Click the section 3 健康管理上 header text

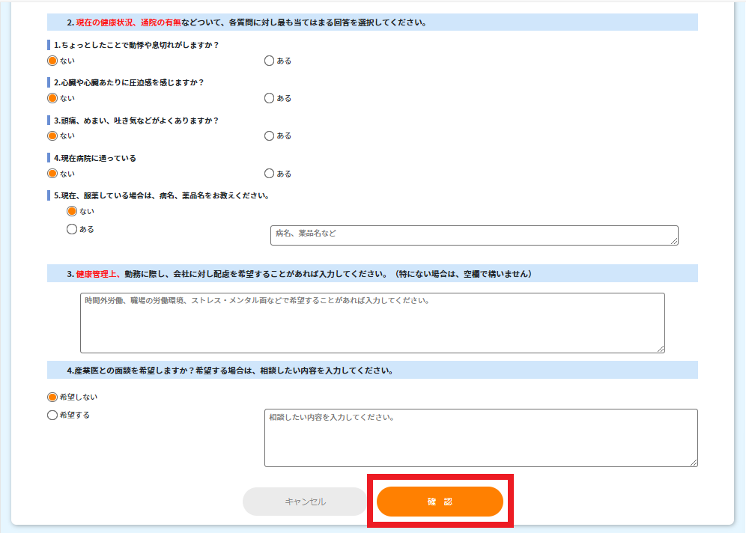(x=300, y=274)
